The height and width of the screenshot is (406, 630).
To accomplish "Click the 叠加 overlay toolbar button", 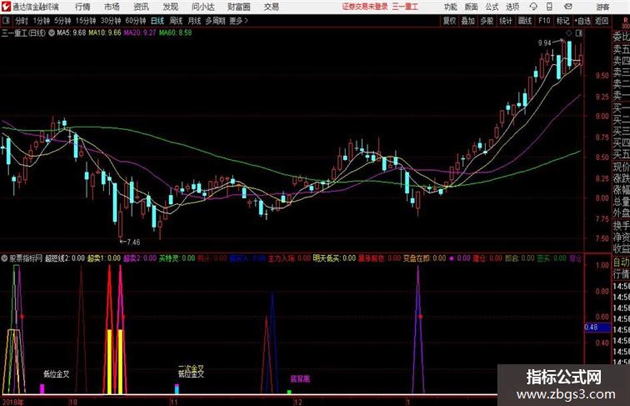I will point(468,21).
